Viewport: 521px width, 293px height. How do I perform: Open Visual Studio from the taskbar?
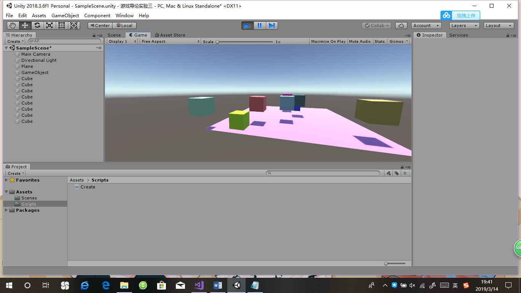199,285
